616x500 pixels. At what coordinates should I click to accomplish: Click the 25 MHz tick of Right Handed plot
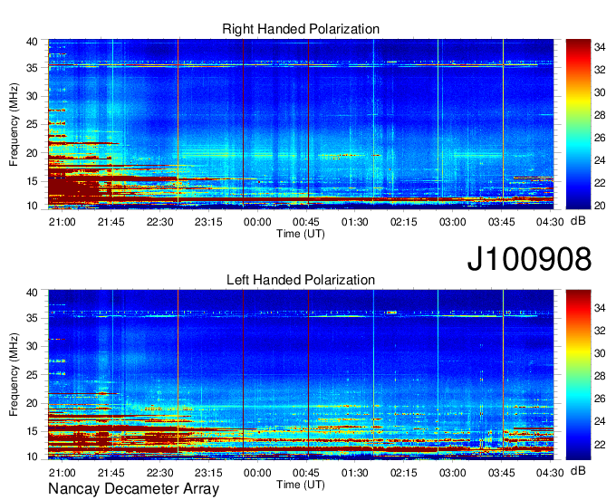[x=32, y=124]
